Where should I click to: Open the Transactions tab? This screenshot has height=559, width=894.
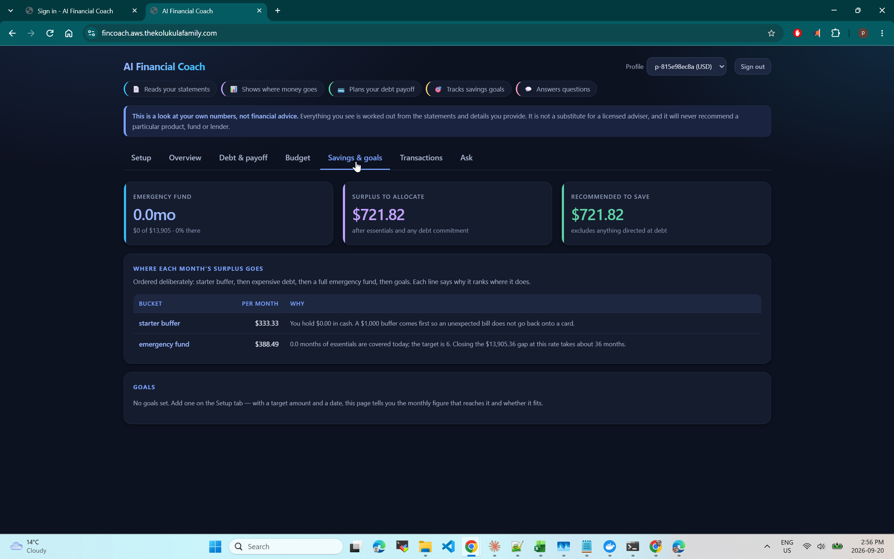tap(421, 158)
